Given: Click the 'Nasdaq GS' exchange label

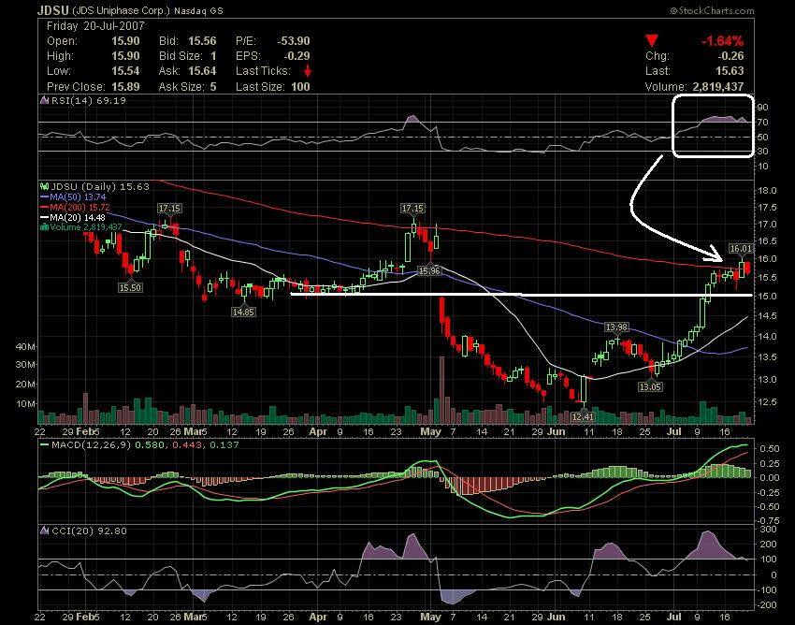Looking at the screenshot, I should coord(198,10).
